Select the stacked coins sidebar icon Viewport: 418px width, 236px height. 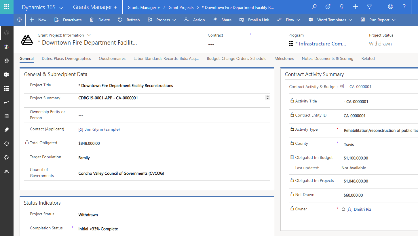point(7,130)
